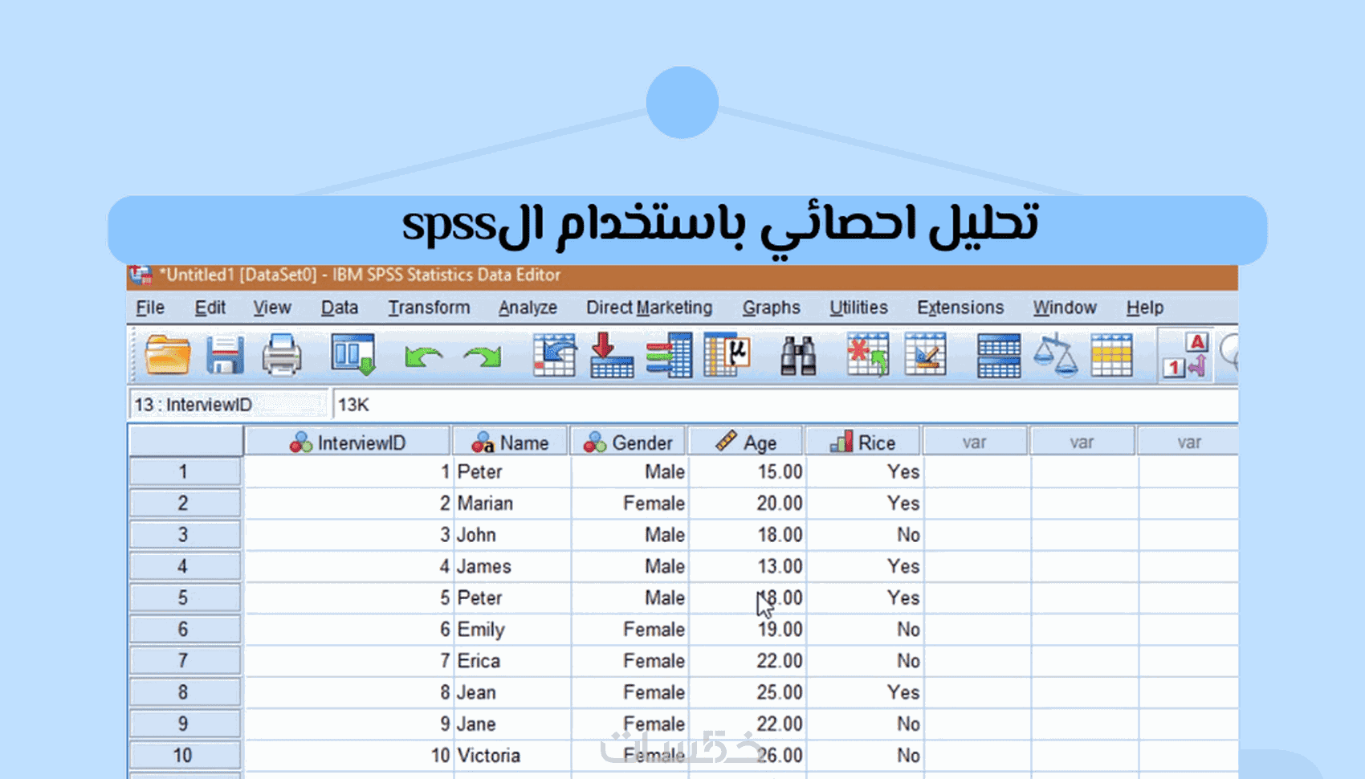Open the Window menu
Image resolution: width=1365 pixels, height=779 pixels.
point(1065,308)
